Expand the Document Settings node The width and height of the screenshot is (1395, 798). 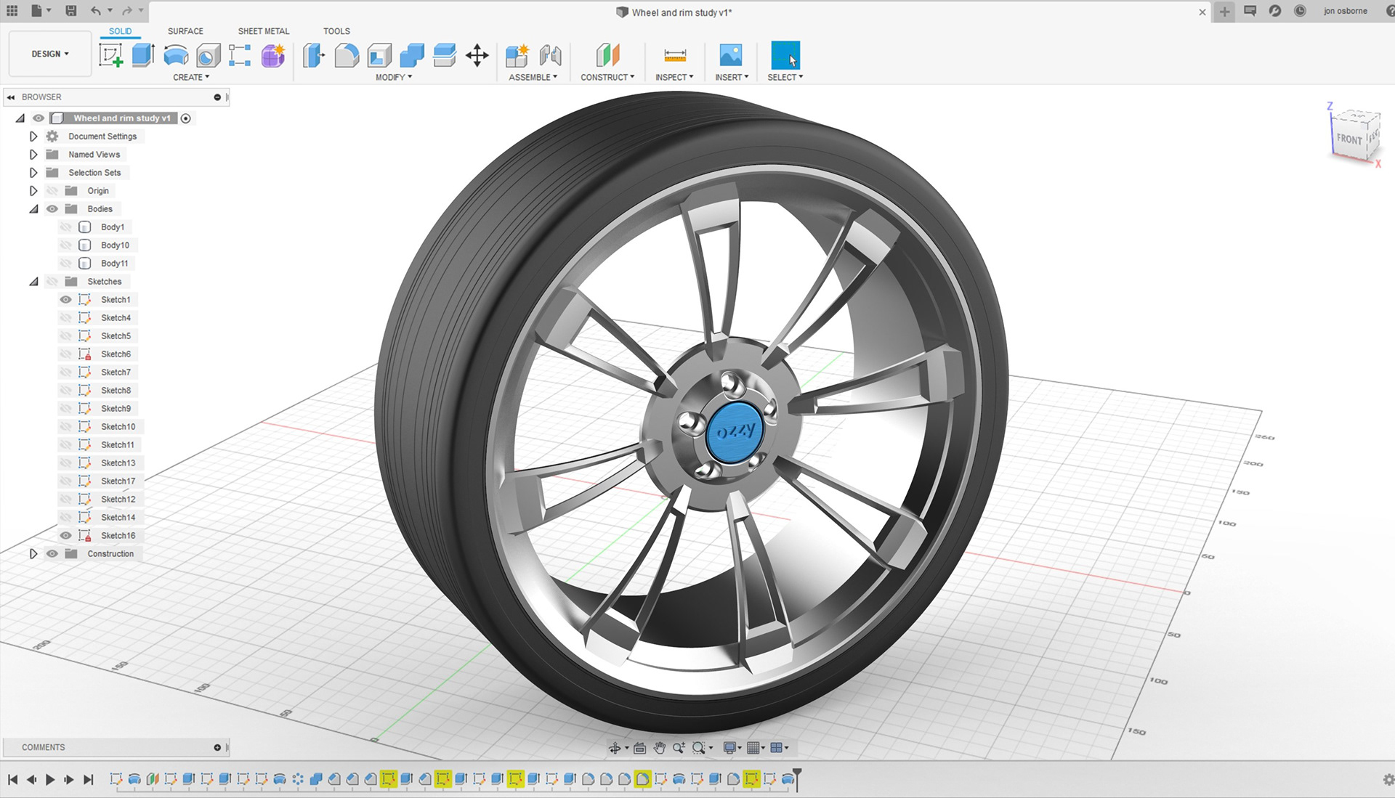point(33,137)
